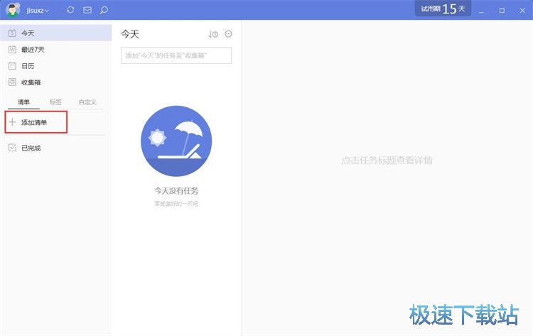Open 日历 calendar view
533x336 pixels.
click(x=55, y=66)
